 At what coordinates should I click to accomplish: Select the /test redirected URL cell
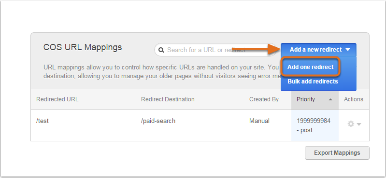tap(43, 121)
